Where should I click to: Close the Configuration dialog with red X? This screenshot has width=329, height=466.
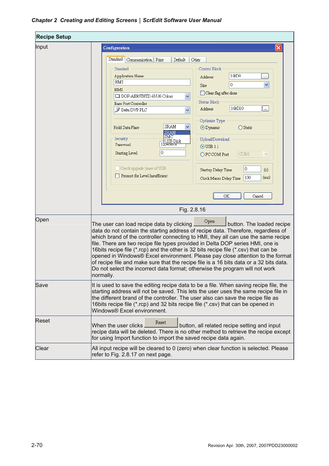(x=278, y=48)
